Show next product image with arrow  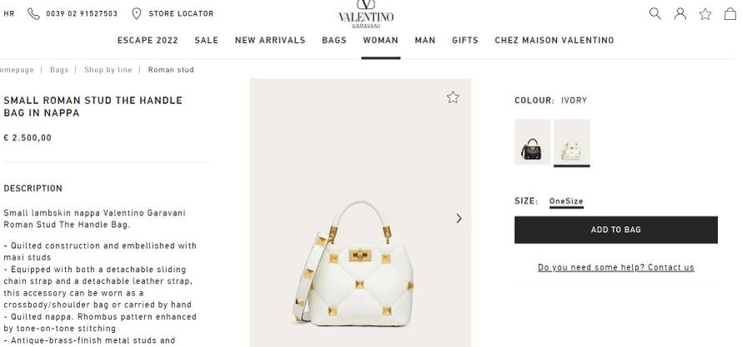click(459, 218)
